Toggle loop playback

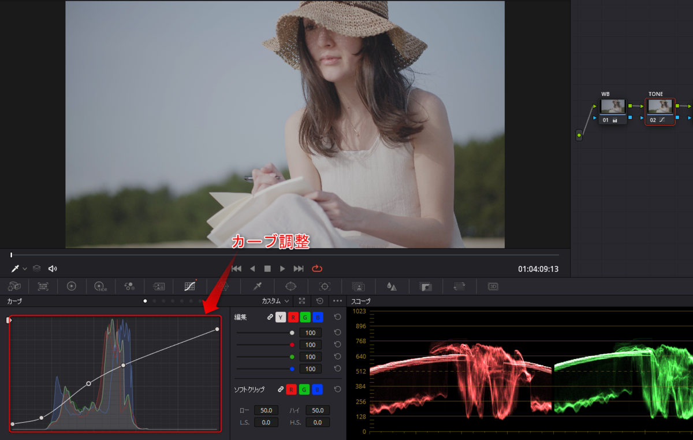click(x=317, y=269)
